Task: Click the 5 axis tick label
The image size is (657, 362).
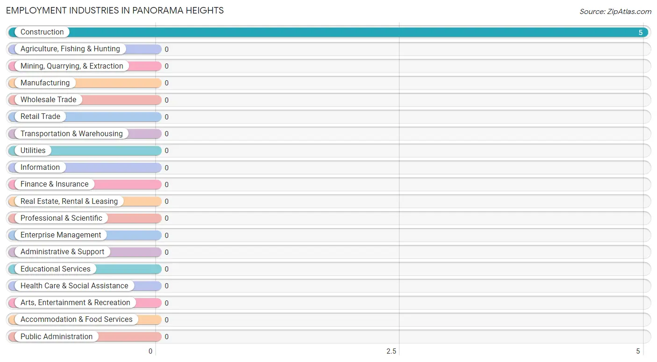Action: point(638,351)
